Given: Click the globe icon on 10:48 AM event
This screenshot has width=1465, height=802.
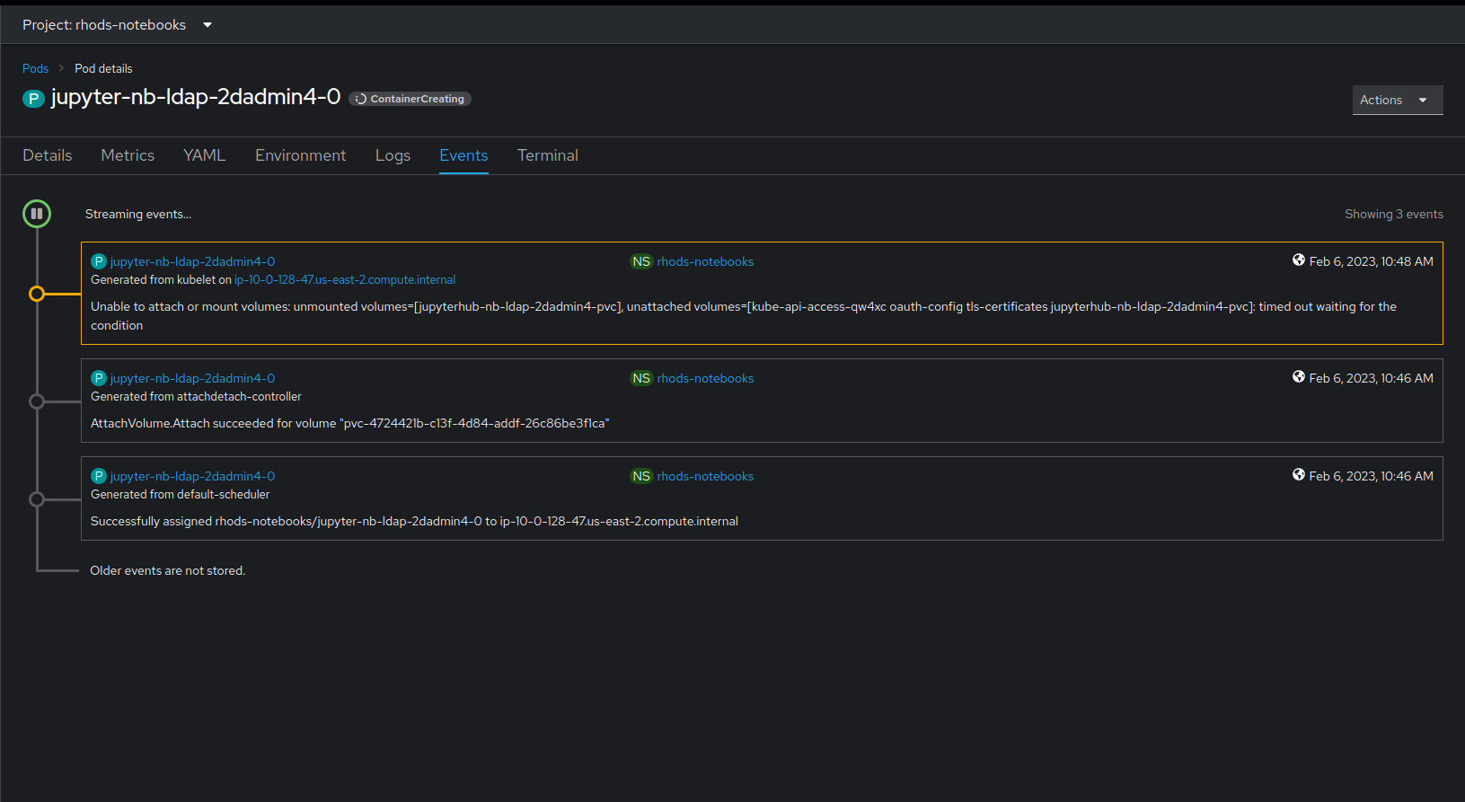Looking at the screenshot, I should pyautogui.click(x=1298, y=260).
